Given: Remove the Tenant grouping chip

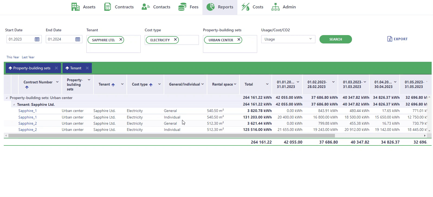Looking at the screenshot, I should [x=87, y=68].
